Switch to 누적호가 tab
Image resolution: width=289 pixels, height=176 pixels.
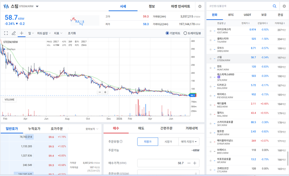34,129
